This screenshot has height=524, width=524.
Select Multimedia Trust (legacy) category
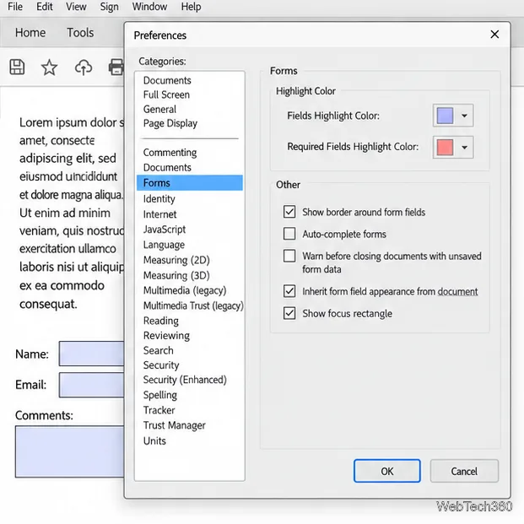(193, 305)
